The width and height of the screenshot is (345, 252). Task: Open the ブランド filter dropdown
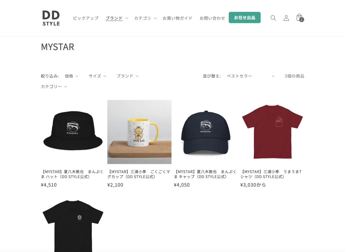click(128, 76)
